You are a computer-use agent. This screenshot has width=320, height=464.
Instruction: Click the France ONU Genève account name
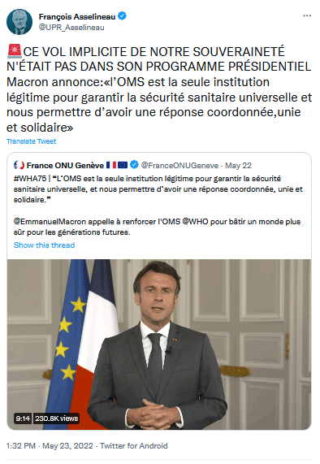[65, 166]
